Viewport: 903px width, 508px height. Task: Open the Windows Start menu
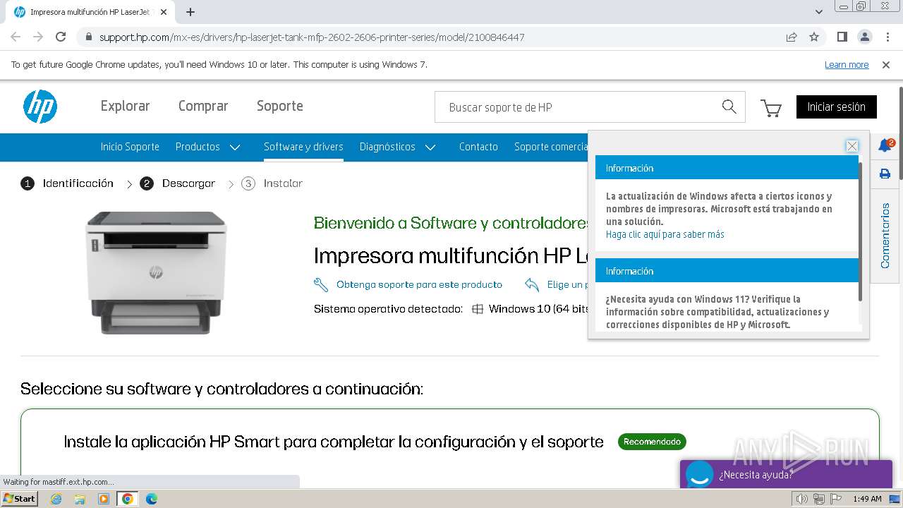[19, 499]
